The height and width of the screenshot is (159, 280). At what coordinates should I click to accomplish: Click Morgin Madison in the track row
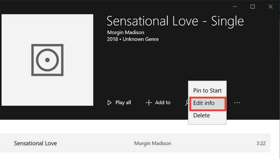coord(152,143)
